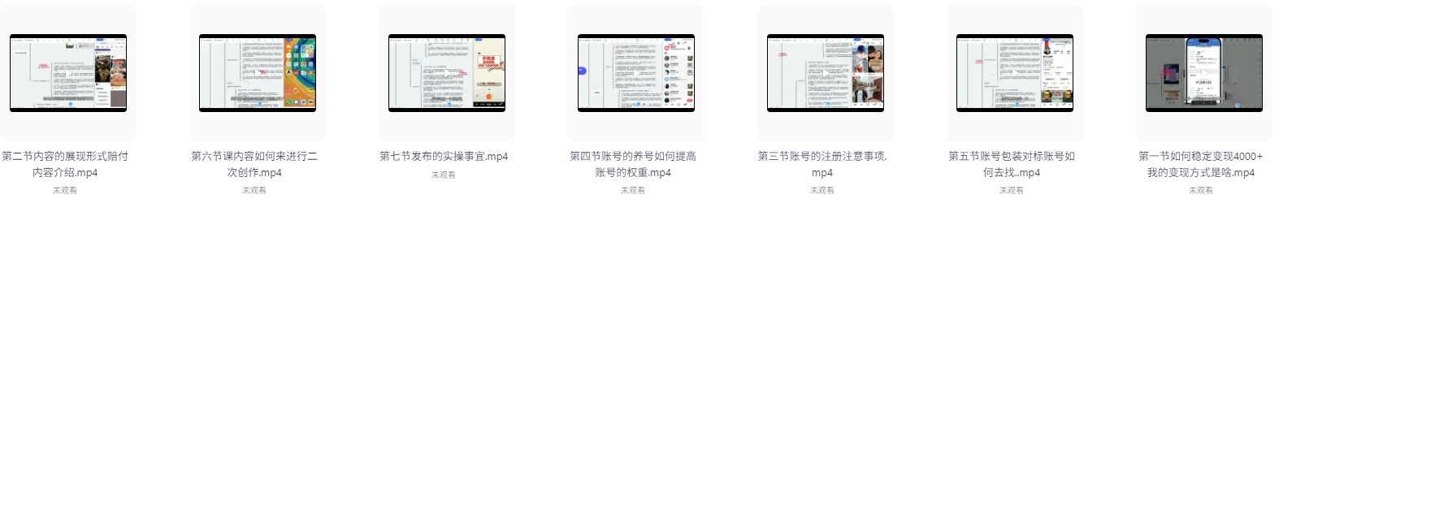Open thumbnail of 第五节账号包装对标账号如何去找 video

1015,73
